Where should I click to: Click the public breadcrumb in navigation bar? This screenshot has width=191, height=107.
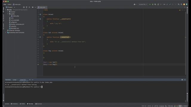(x=9, y=4)
